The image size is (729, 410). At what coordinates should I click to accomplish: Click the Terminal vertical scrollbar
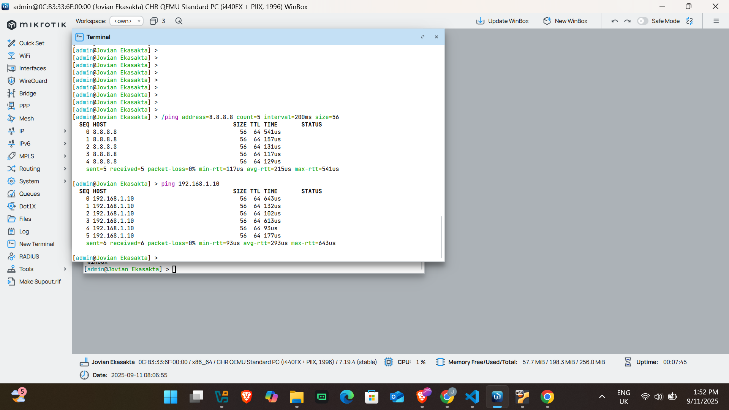[441, 237]
